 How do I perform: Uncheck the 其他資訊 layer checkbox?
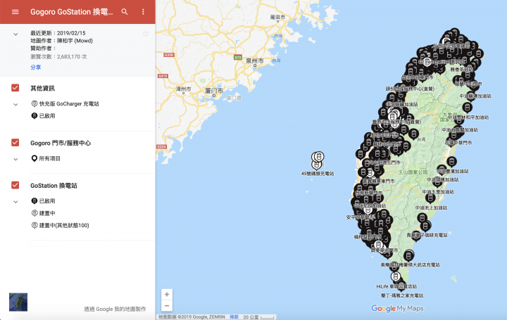15,88
